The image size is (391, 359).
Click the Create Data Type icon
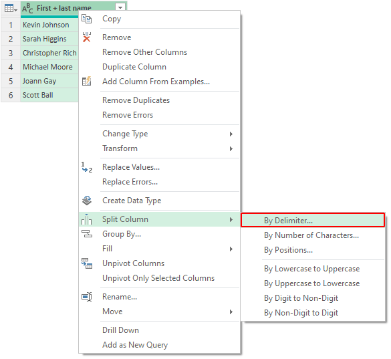[86, 201]
